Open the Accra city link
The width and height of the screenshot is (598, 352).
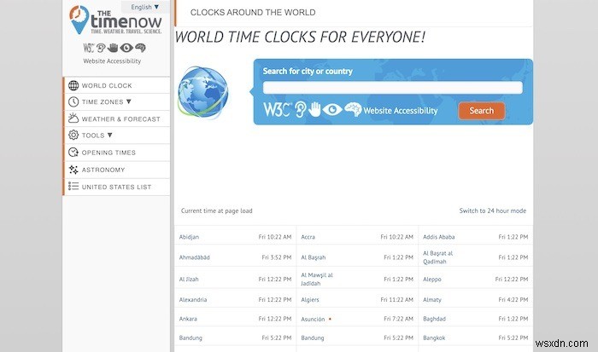coord(308,237)
